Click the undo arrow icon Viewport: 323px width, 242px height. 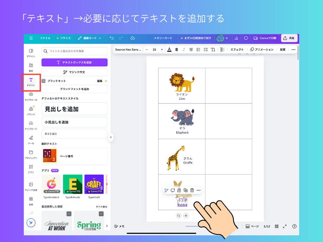click(x=112, y=38)
